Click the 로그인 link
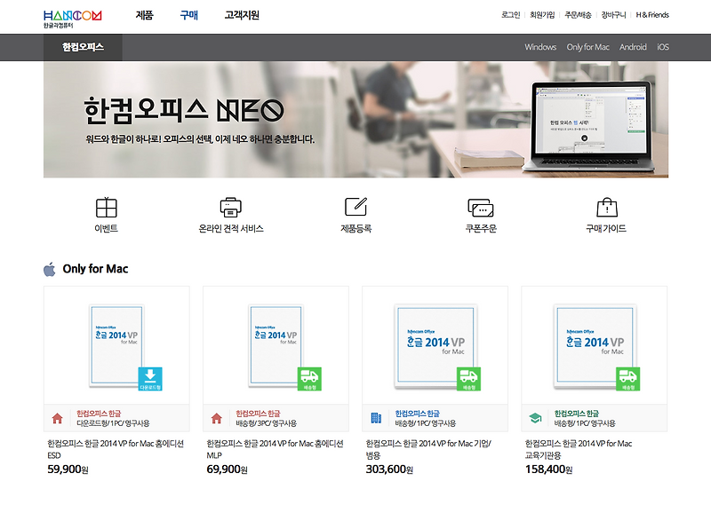The width and height of the screenshot is (711, 505). tap(510, 15)
